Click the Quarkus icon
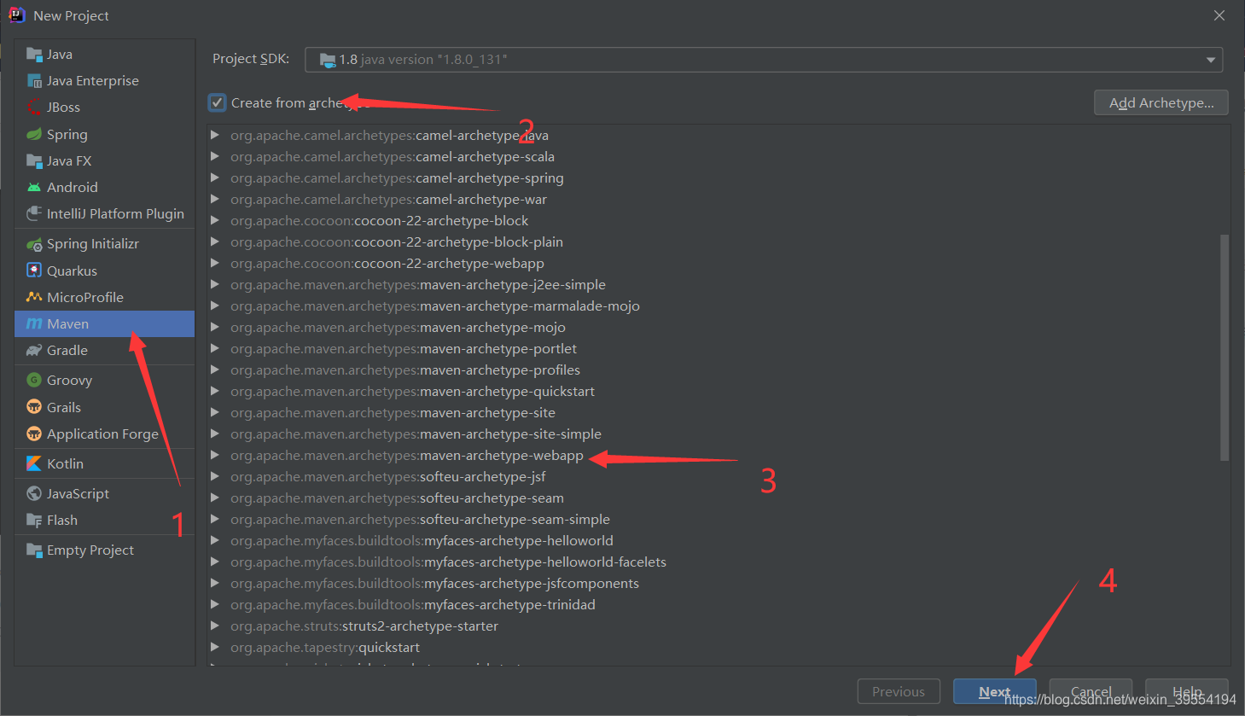Image resolution: width=1245 pixels, height=716 pixels. point(34,271)
